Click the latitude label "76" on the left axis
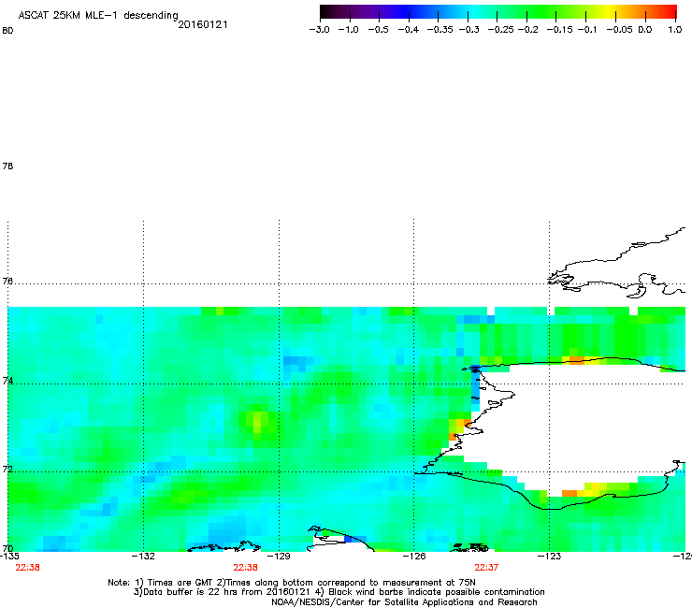Viewport: 692px width, 608px height. pyautogui.click(x=7, y=281)
